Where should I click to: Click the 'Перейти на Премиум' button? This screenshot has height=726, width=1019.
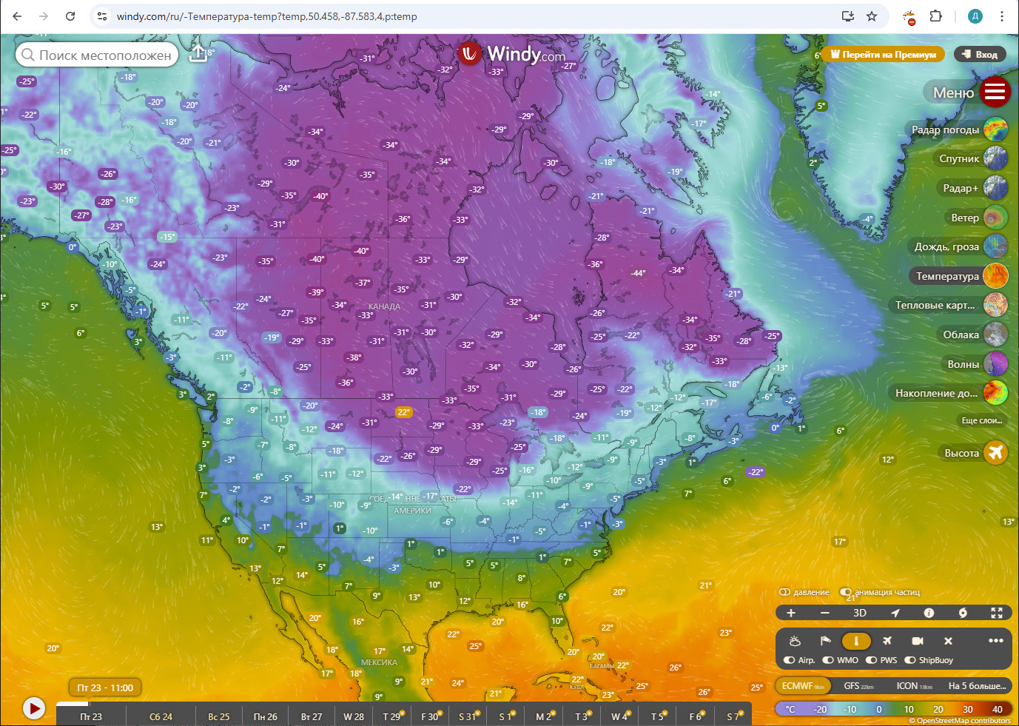click(x=883, y=54)
